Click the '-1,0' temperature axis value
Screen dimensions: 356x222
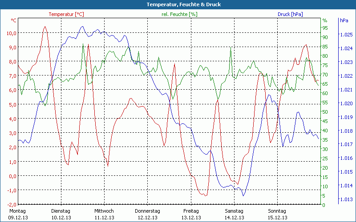coord(12,190)
